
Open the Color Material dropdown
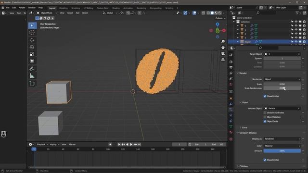click(282, 146)
